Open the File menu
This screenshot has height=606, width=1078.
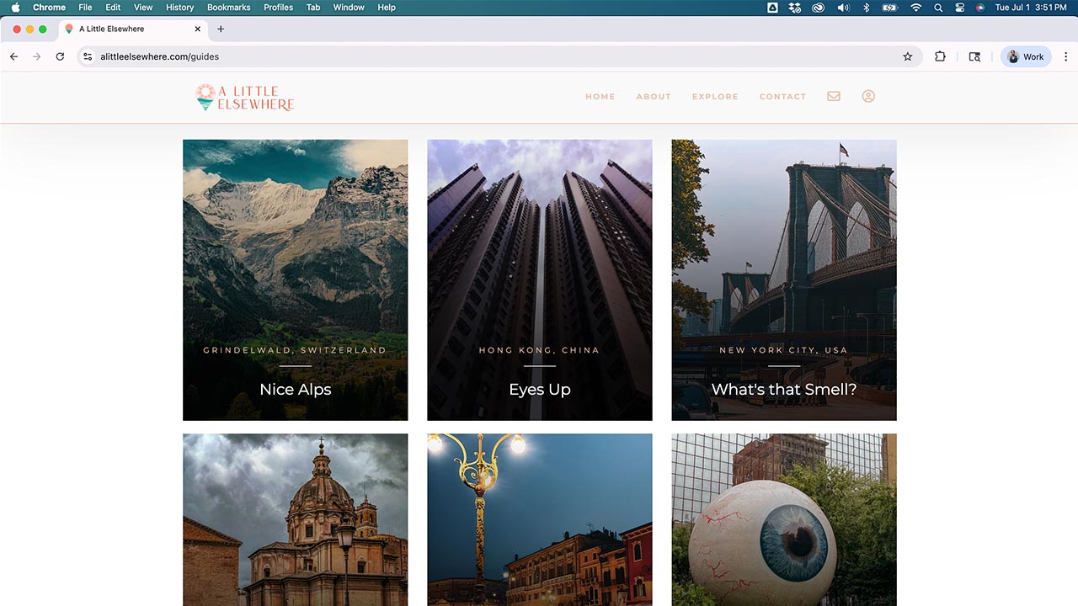[85, 8]
